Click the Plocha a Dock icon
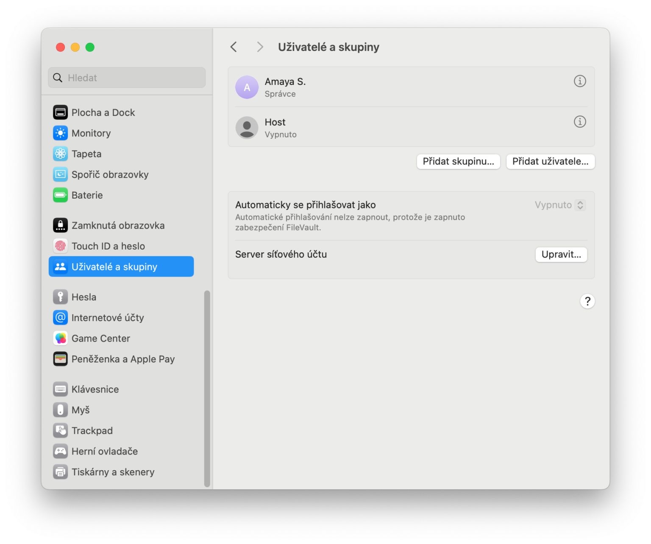Screen dimensions: 651x544 (60, 112)
